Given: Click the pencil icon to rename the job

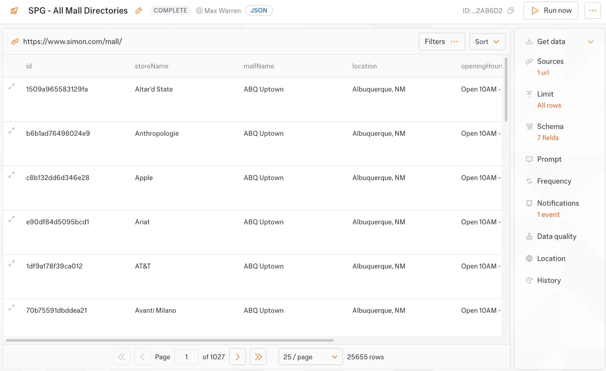Looking at the screenshot, I should pos(139,10).
